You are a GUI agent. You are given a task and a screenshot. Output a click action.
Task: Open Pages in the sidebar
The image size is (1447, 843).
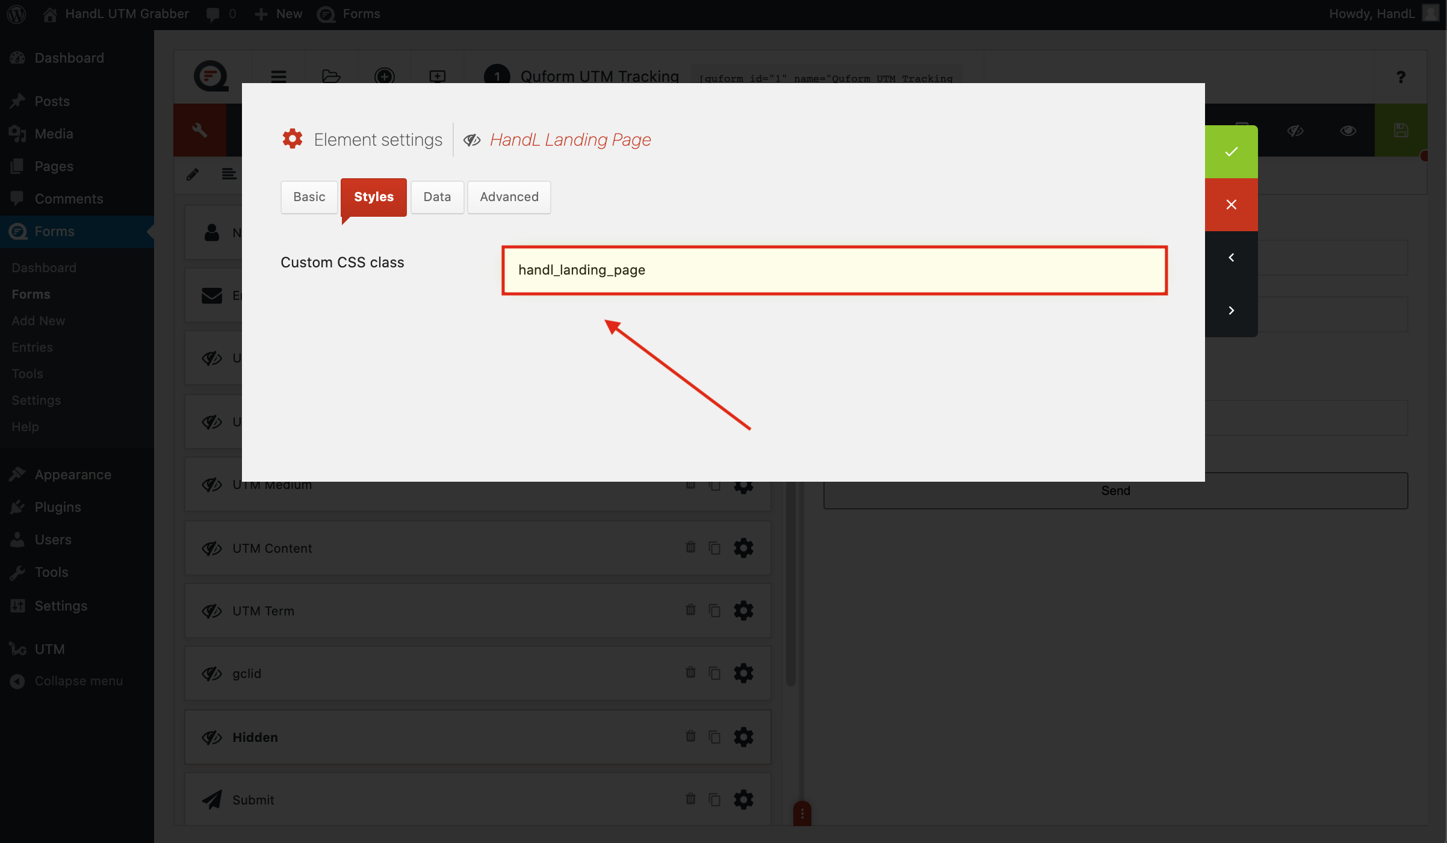[x=77, y=166]
